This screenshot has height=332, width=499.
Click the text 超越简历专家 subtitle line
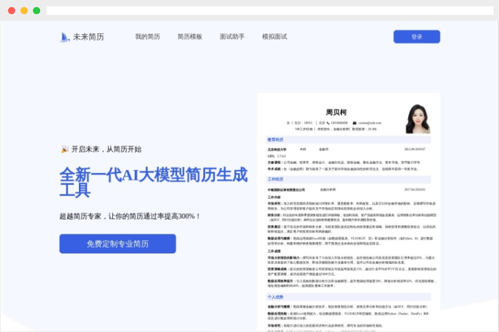tap(130, 216)
